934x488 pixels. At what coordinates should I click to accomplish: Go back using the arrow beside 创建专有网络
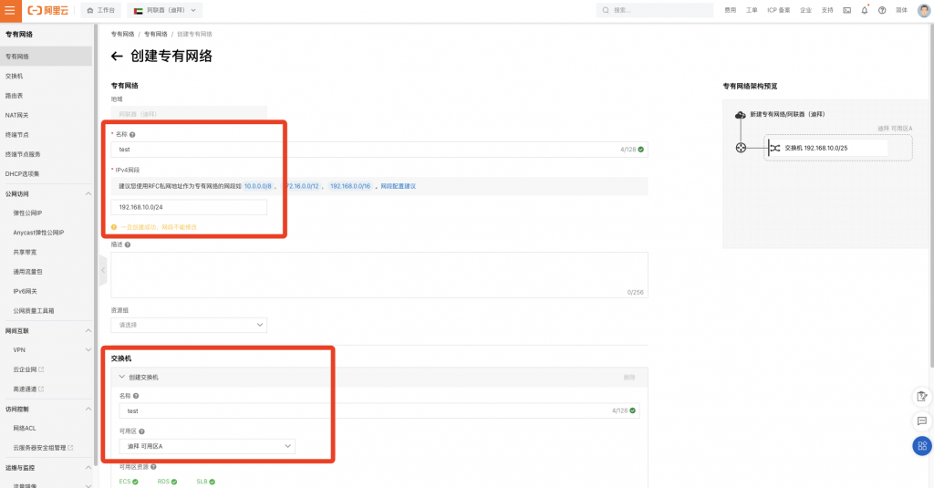click(117, 57)
